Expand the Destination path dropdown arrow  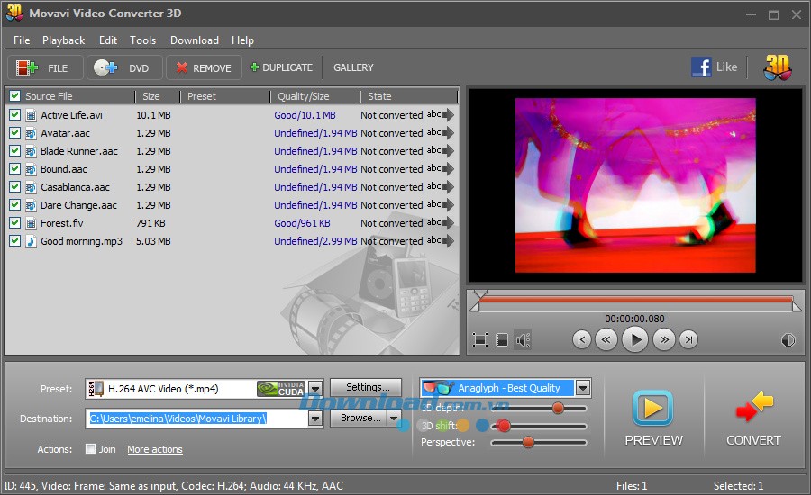click(x=315, y=418)
